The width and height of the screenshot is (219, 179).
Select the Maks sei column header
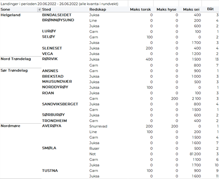192,10
